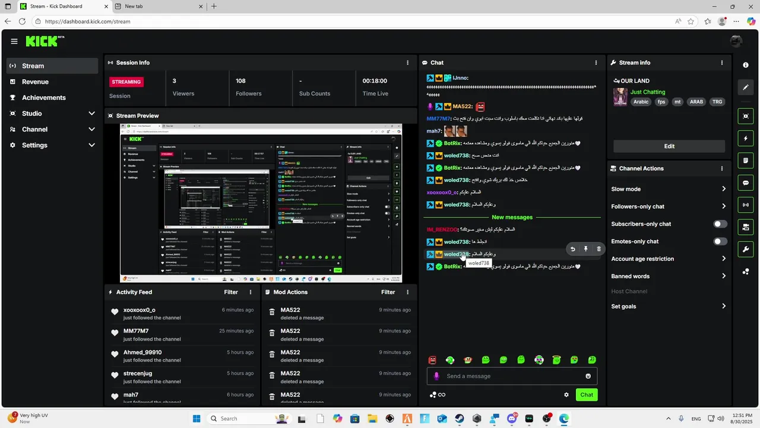Open Account age restriction arrow
760x428 pixels.
pyautogui.click(x=724, y=259)
